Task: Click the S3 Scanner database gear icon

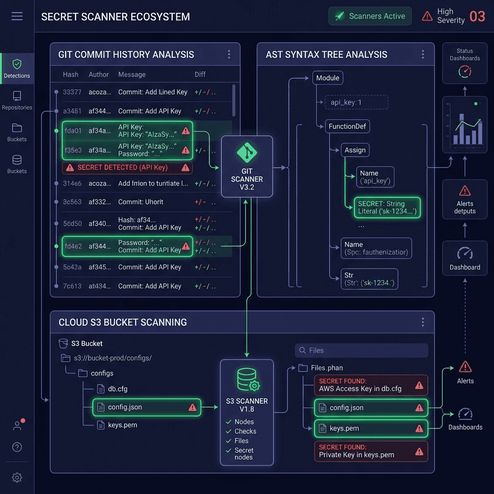Action: [x=248, y=379]
